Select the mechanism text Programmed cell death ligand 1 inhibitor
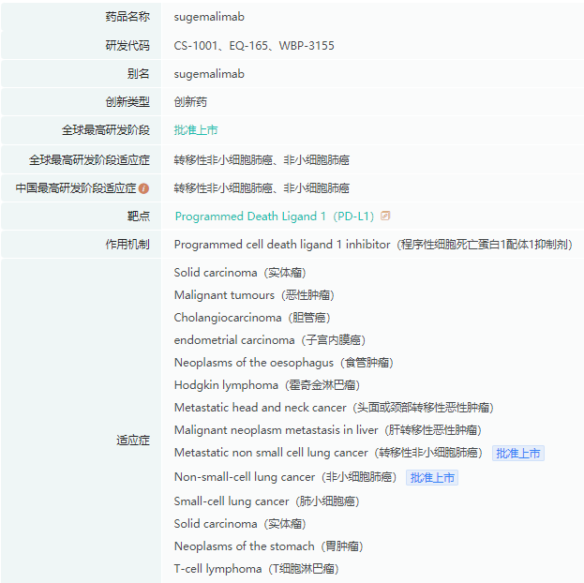 pos(282,245)
